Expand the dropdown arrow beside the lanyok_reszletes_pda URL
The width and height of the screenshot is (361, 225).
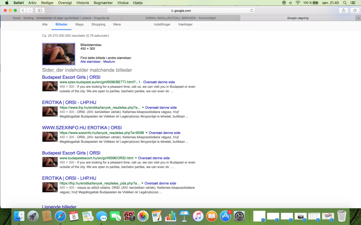[x=142, y=183]
